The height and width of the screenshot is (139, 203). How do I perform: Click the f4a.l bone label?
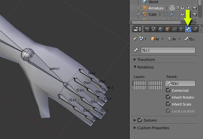[x=92, y=73]
